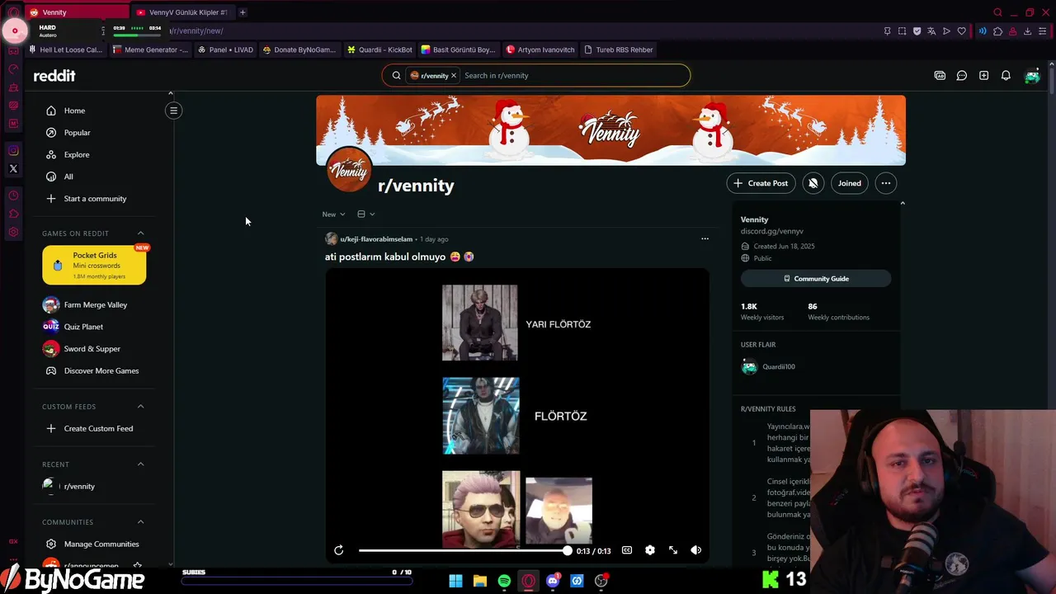Open the community more options ellipsis
The height and width of the screenshot is (594, 1056).
click(885, 183)
